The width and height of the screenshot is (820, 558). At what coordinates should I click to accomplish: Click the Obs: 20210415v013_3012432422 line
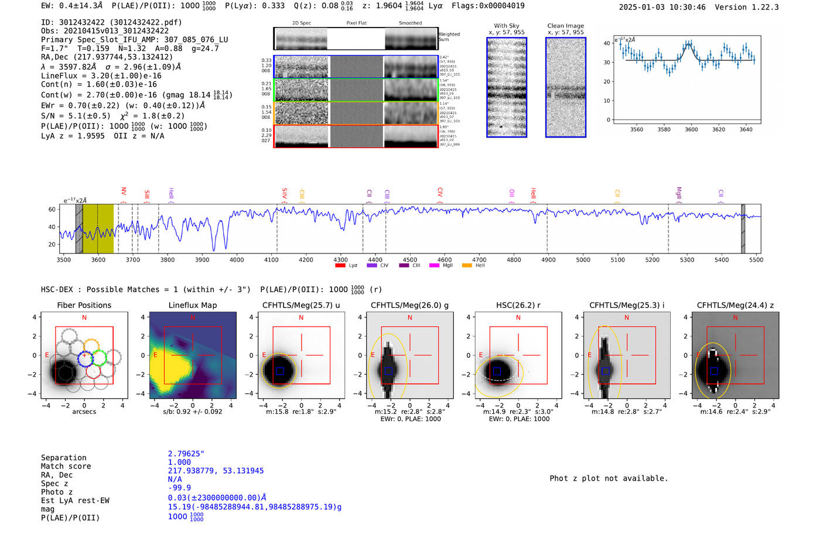pyautogui.click(x=105, y=31)
